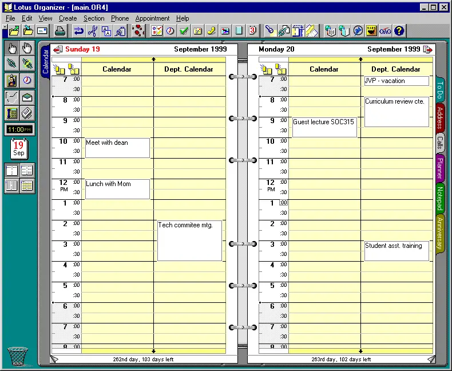
Task: Click the yellow question mark help icon
Action: point(399,31)
